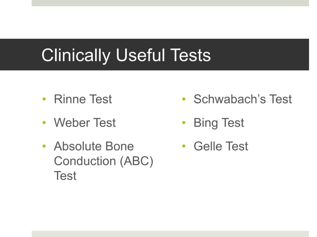
Task: Click the light gray bar at slide bottom
Action: [x=170, y=234]
